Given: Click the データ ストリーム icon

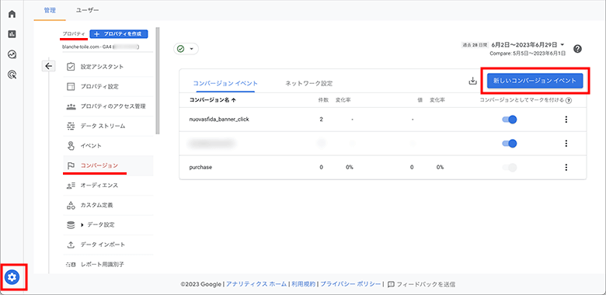Looking at the screenshot, I should 71,127.
